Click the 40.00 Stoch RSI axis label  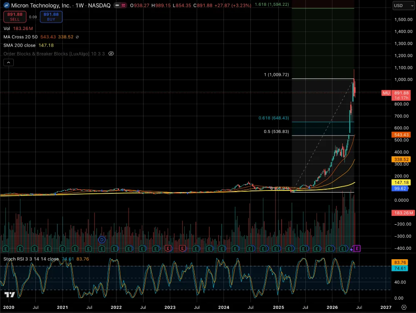coord(400,282)
